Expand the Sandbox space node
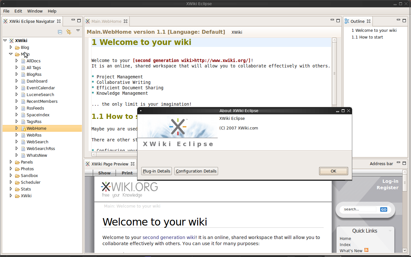 coord(11,175)
